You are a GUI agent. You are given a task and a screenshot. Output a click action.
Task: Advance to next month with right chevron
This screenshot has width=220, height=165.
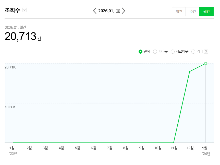coord(124,11)
